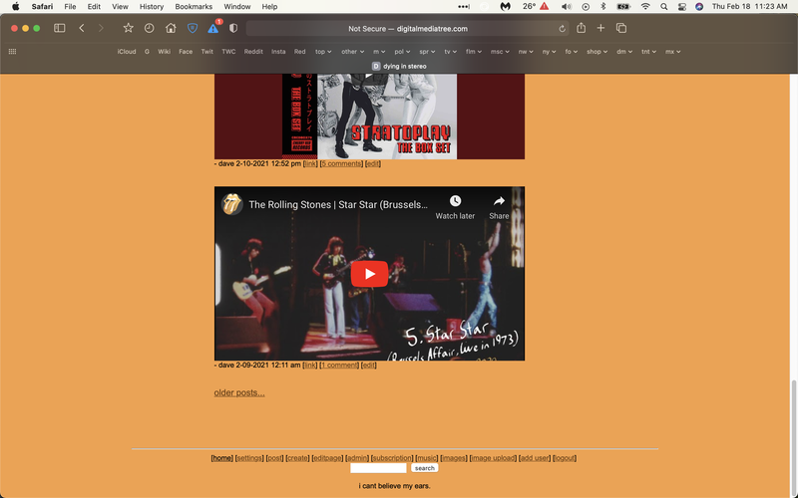The width and height of the screenshot is (798, 498).
Task: Focus the footer search text field
Action: coord(378,468)
